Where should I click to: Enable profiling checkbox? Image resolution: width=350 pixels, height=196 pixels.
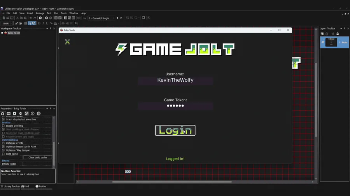tap(3, 126)
